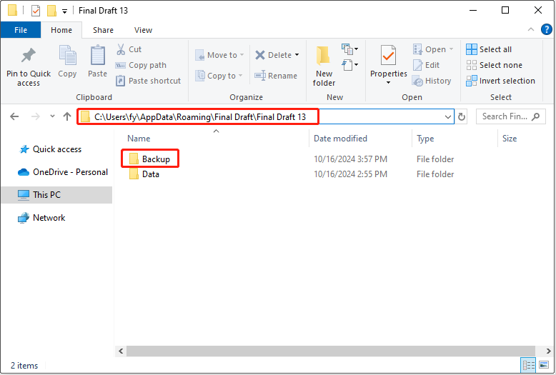Image resolution: width=556 pixels, height=375 pixels.
Task: Open the Copy to menu
Action: [x=219, y=76]
